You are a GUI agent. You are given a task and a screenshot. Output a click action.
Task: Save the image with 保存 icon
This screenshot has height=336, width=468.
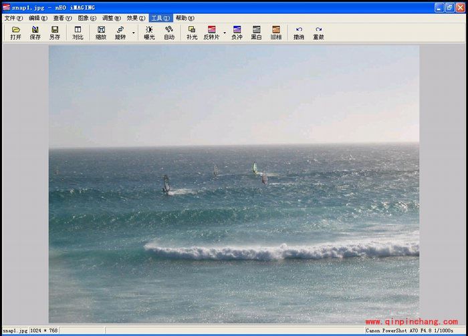(x=35, y=33)
